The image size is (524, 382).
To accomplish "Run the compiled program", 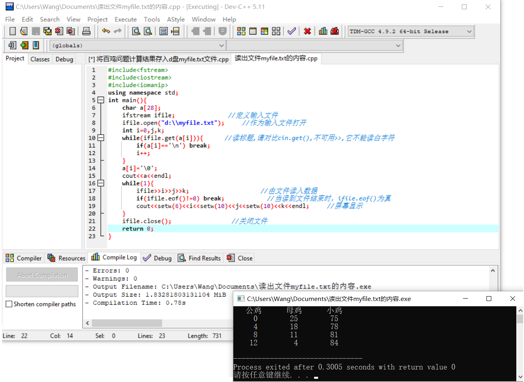I will (253, 31).
